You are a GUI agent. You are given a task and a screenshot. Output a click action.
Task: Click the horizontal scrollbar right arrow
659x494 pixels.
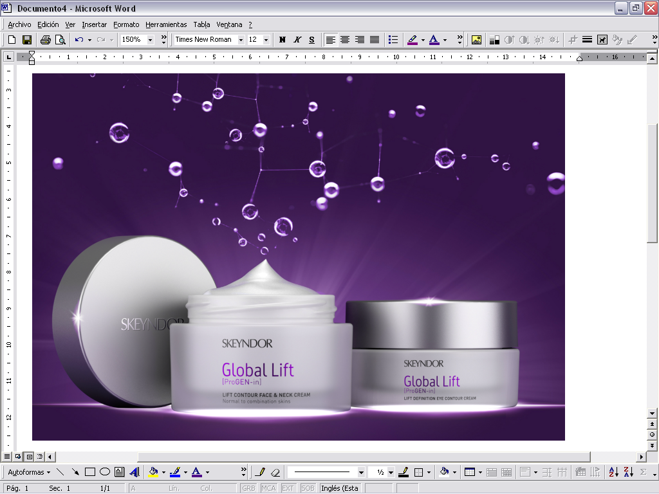point(642,457)
